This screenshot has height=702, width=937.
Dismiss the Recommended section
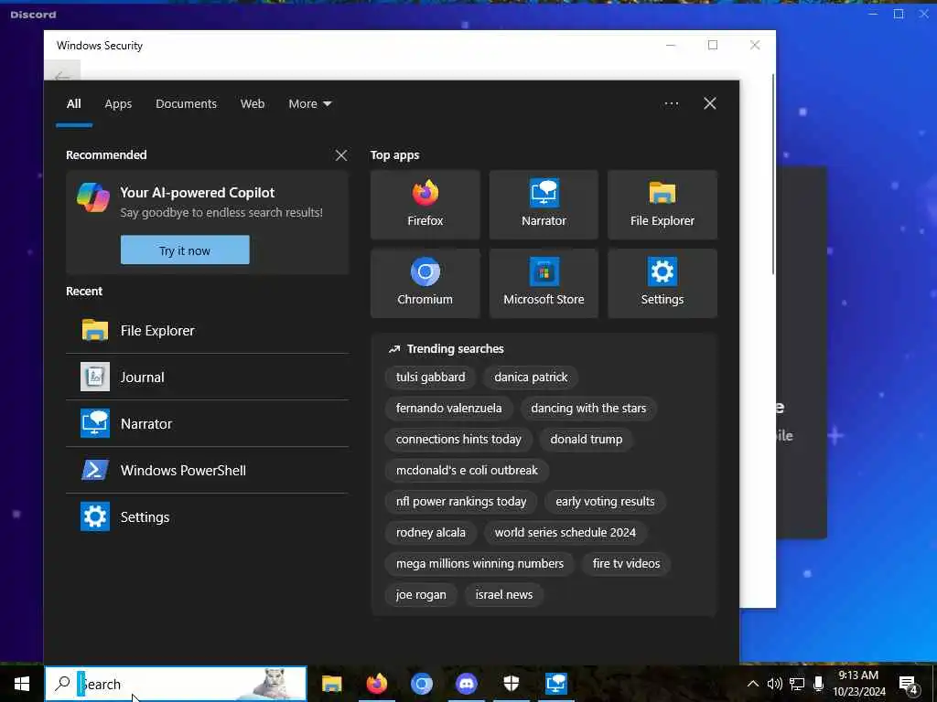coord(341,155)
